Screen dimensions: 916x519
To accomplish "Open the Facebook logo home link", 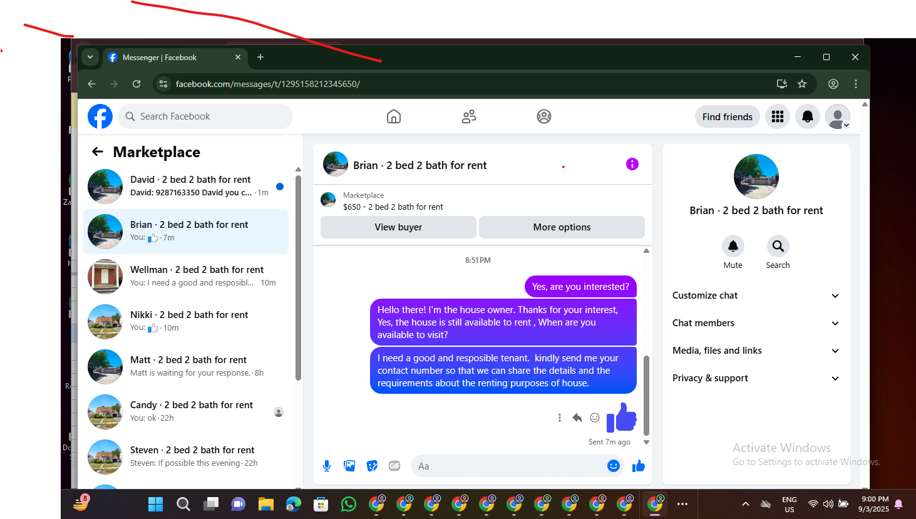I will 100,116.
